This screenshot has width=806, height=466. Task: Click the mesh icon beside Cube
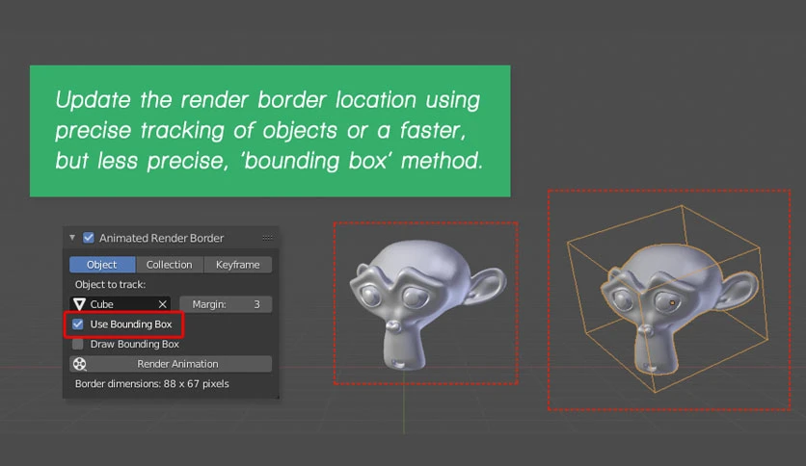coord(79,304)
